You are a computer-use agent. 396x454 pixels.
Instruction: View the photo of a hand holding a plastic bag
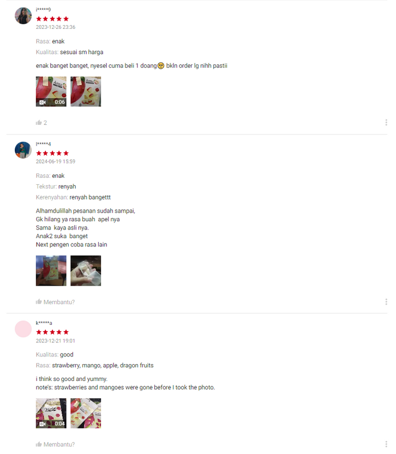pos(86,271)
